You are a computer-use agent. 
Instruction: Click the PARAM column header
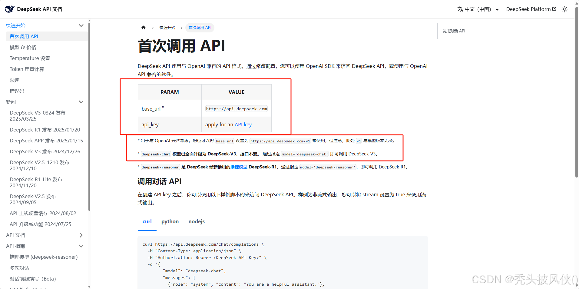click(x=170, y=92)
